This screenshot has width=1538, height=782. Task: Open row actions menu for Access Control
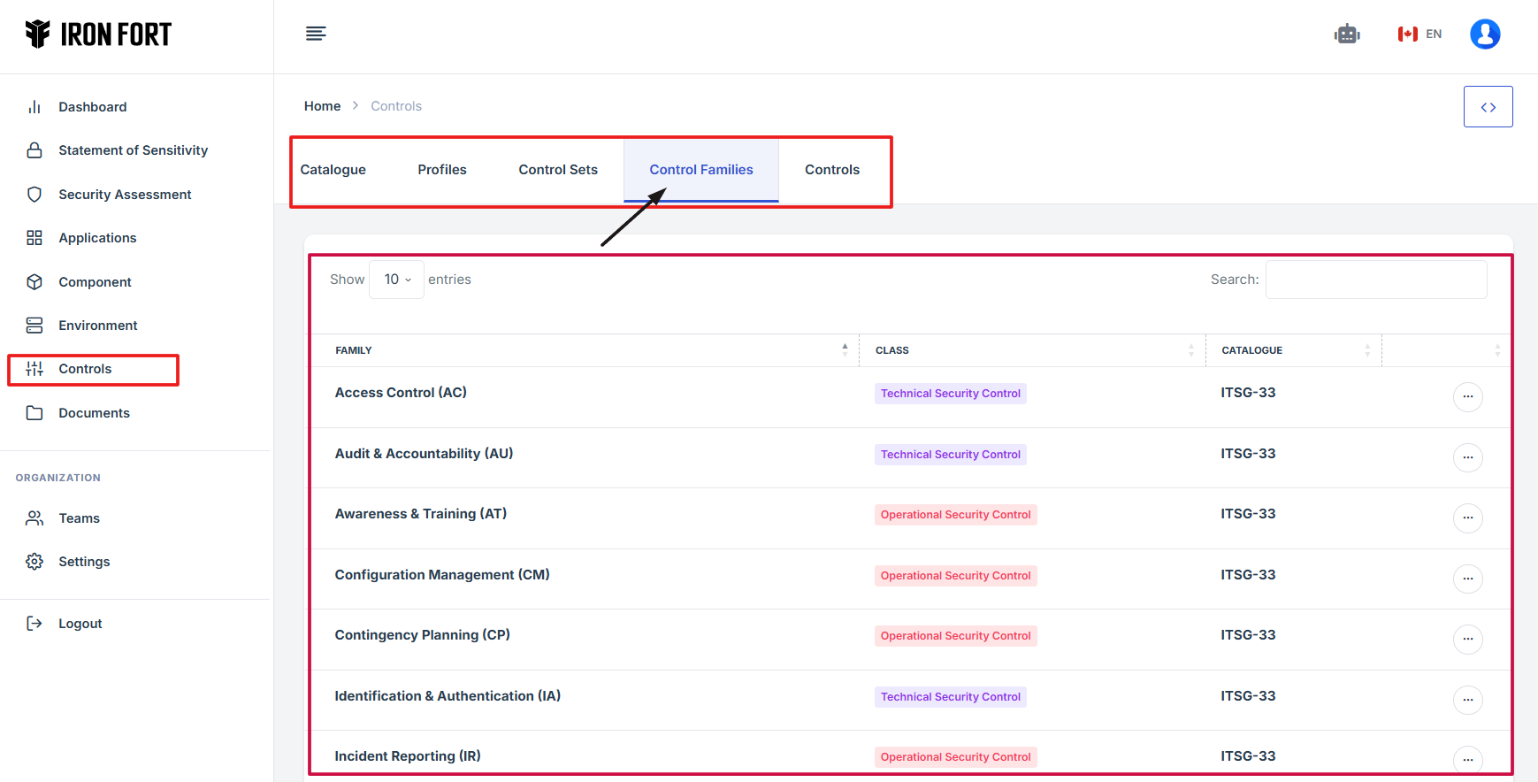coord(1467,396)
